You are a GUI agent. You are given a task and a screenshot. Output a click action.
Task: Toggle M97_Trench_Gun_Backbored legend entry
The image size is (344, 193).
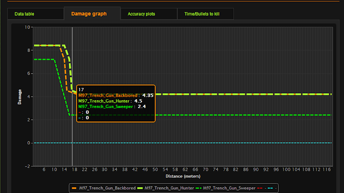click(104, 188)
